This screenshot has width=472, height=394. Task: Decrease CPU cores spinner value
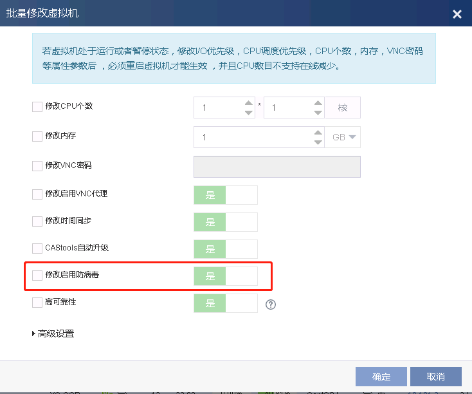click(x=318, y=113)
